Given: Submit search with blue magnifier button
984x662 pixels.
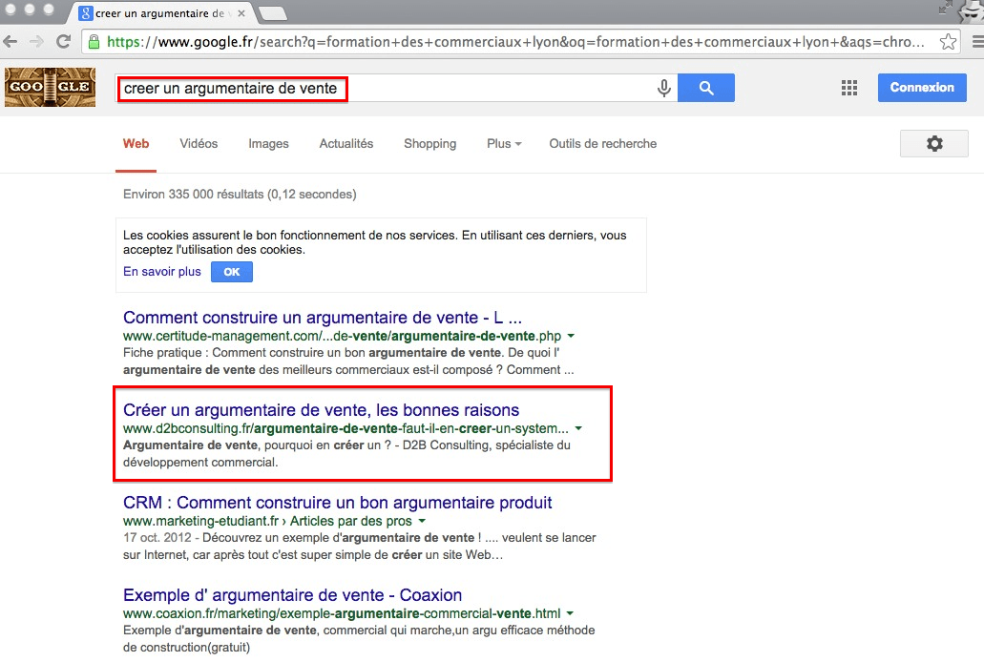Looking at the screenshot, I should click(x=706, y=88).
